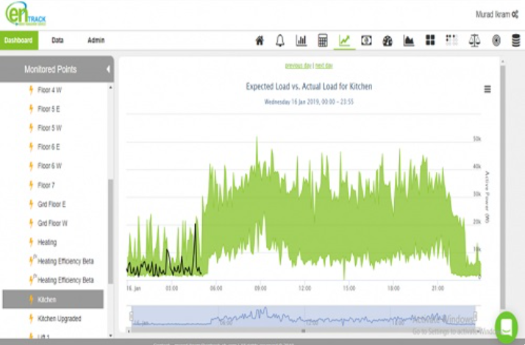
Task: Collapse the Monitored Points panel arrow
Action: pos(109,69)
